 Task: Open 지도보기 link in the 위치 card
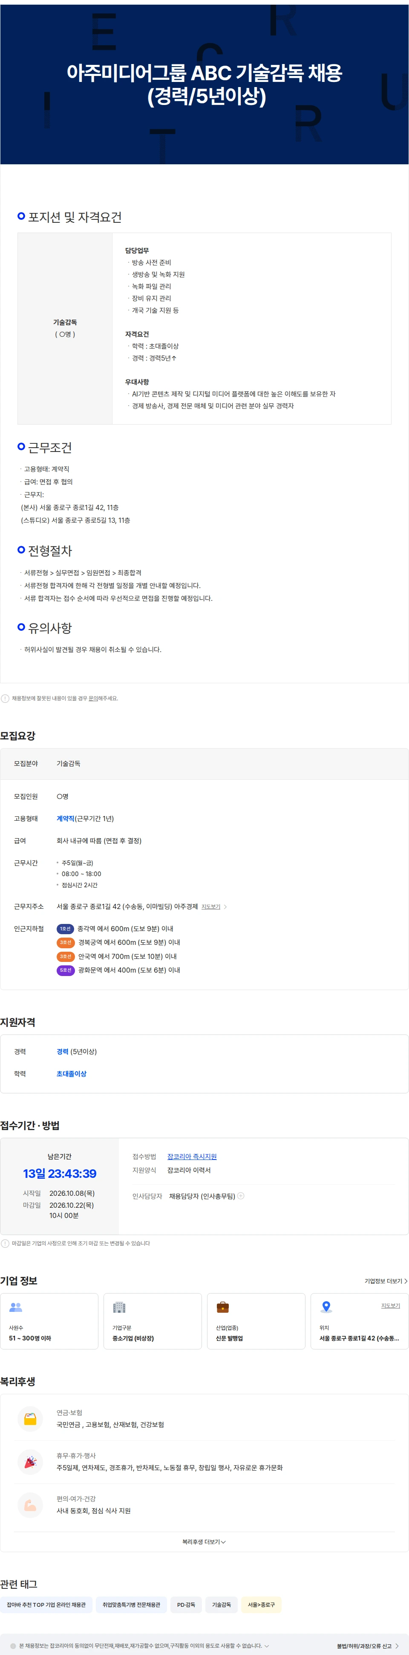pyautogui.click(x=390, y=1305)
